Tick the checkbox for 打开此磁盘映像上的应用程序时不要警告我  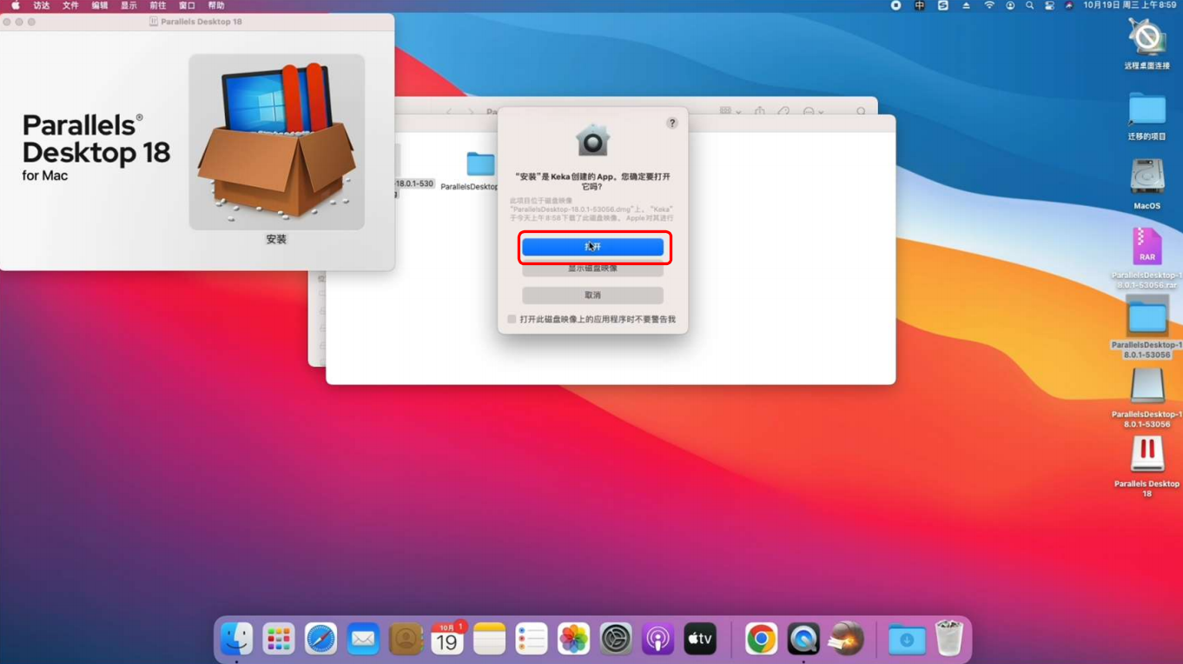point(512,320)
